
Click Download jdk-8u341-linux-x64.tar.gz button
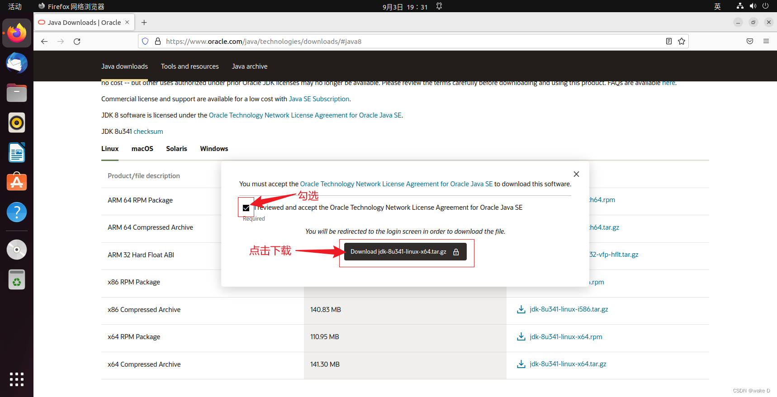click(x=405, y=252)
